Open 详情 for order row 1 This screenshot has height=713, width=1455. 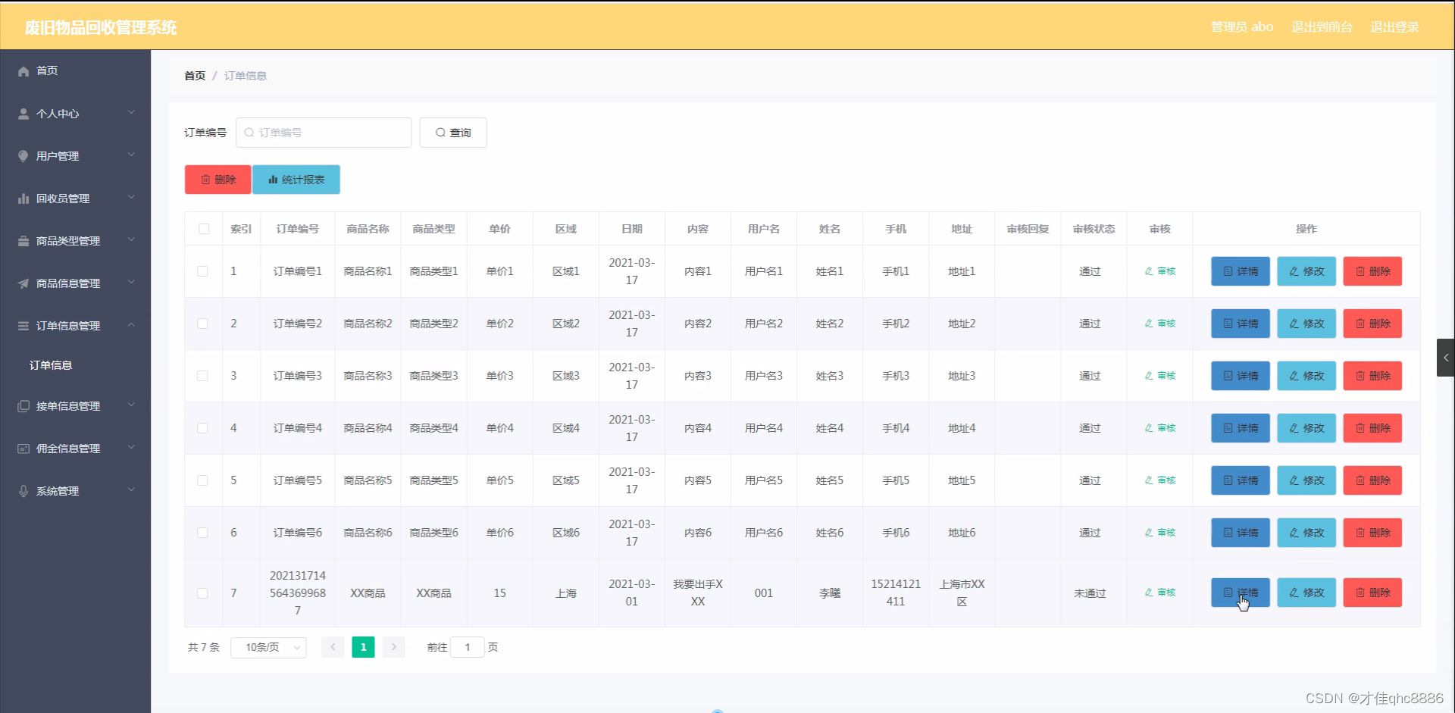(1241, 271)
